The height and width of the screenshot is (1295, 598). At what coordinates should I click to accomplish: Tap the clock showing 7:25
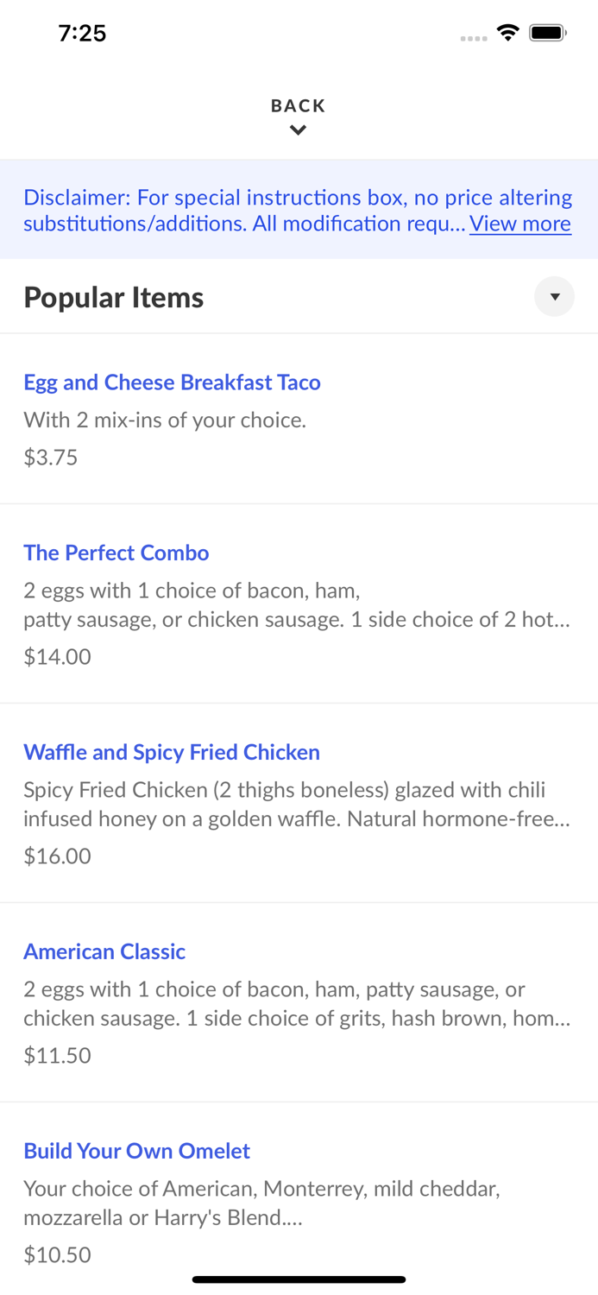(83, 33)
